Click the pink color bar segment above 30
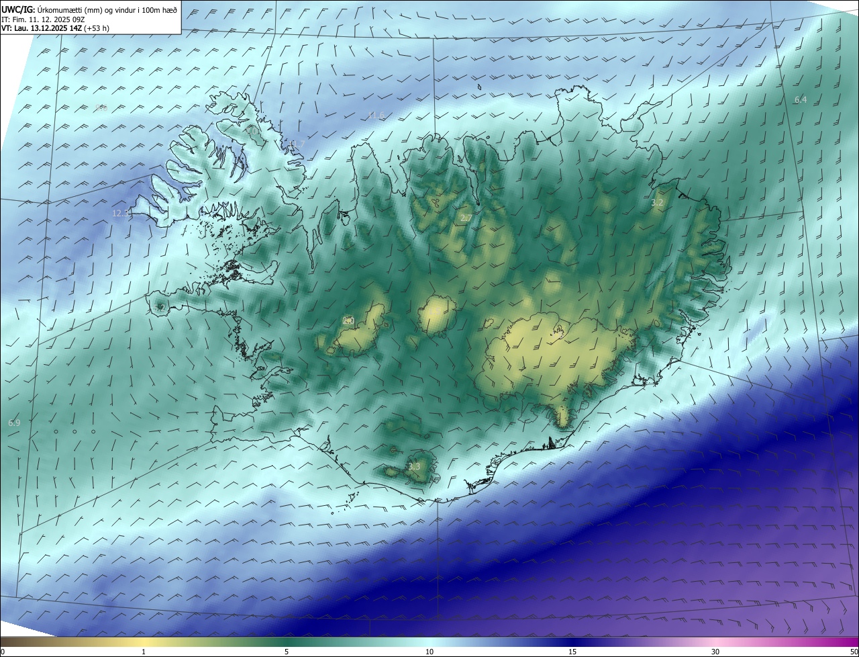The width and height of the screenshot is (859, 657). pyautogui.click(x=715, y=642)
